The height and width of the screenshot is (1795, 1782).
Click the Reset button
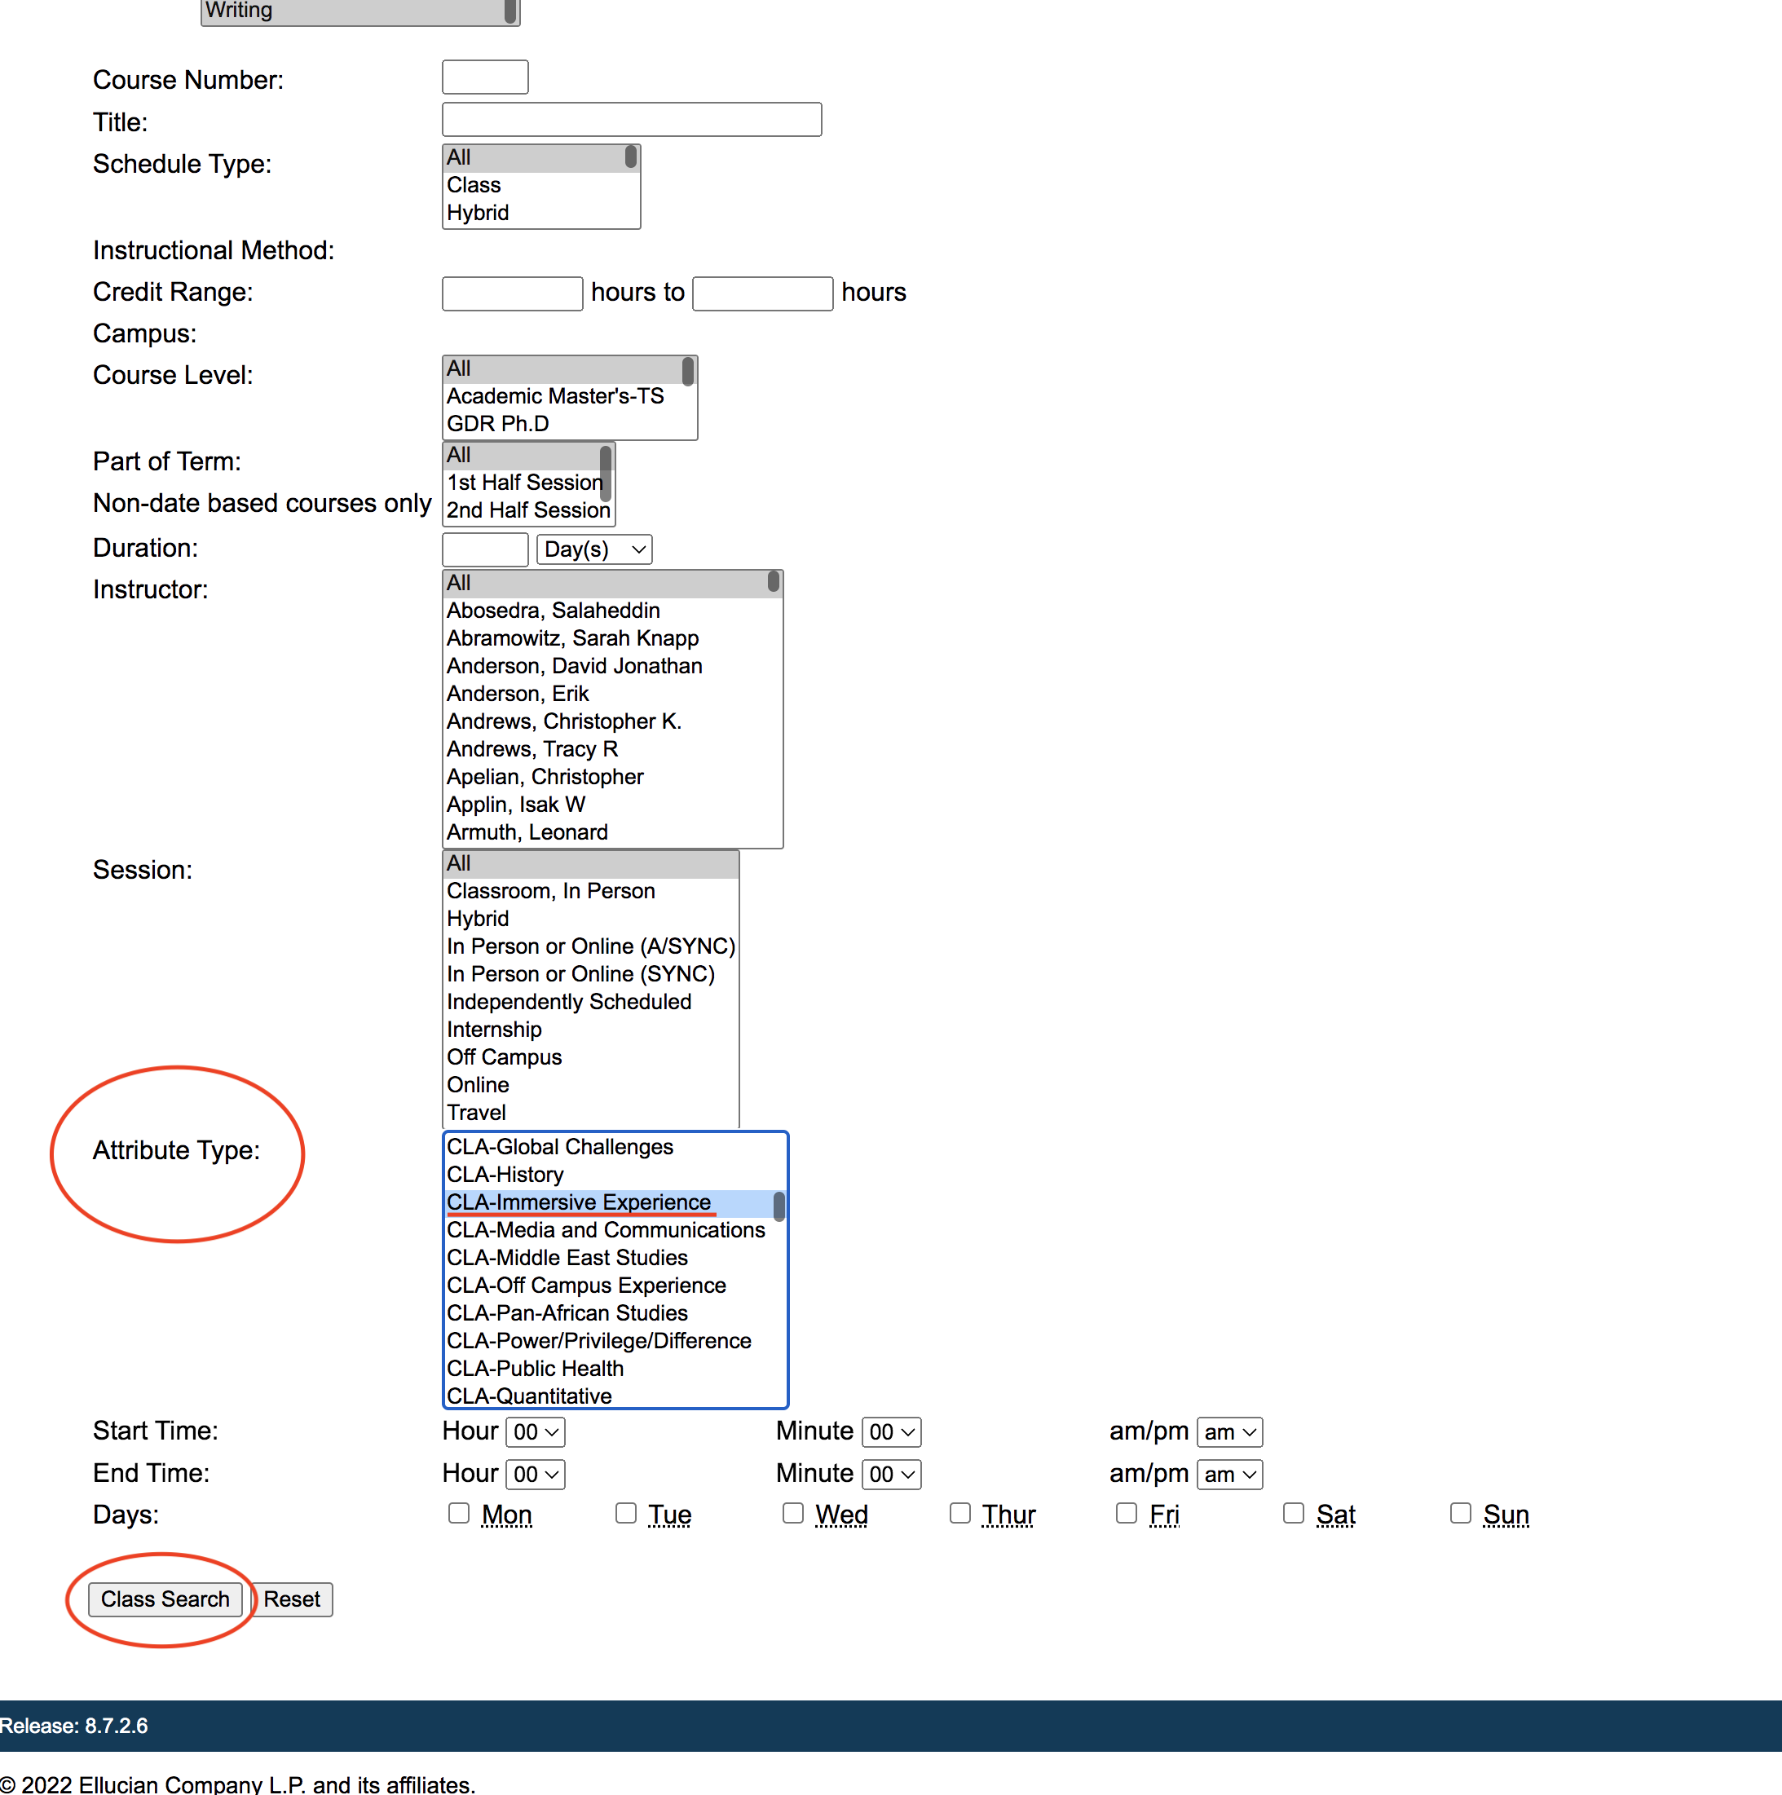[x=292, y=1599]
